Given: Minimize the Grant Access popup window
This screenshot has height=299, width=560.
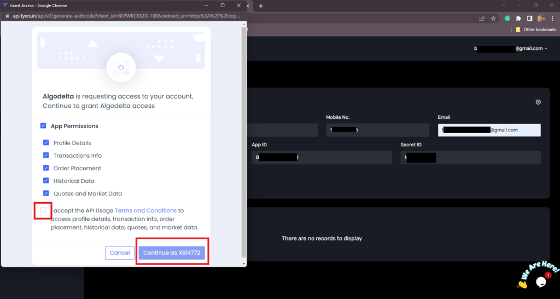Looking at the screenshot, I should pos(206,5).
